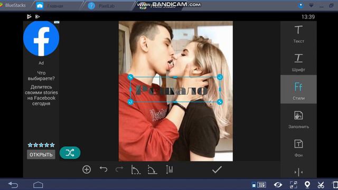Click the Facebook ad logo
Screen dimensions: 338x190
click(x=41, y=39)
